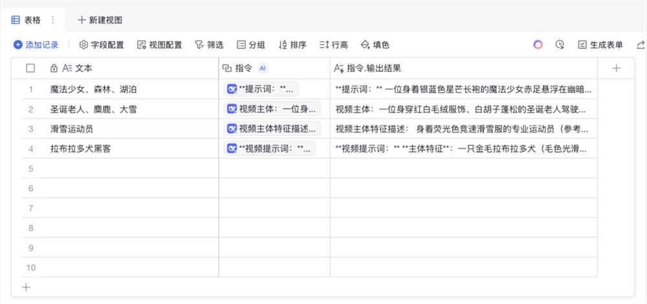Toggle the select-all checkbox in header
The image size is (647, 304).
pyautogui.click(x=30, y=68)
